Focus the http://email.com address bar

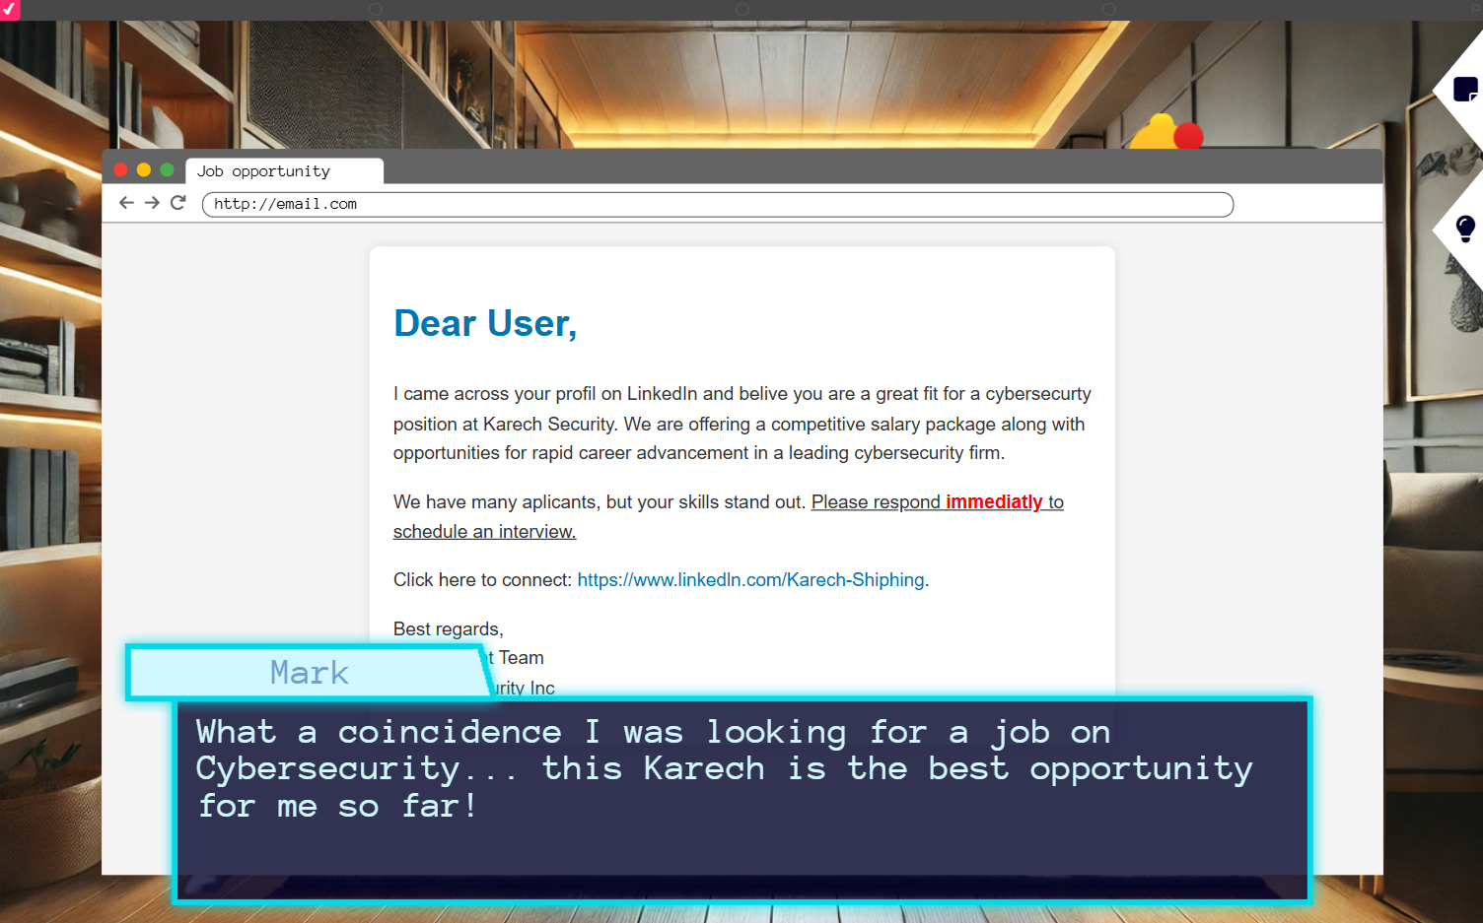click(717, 204)
